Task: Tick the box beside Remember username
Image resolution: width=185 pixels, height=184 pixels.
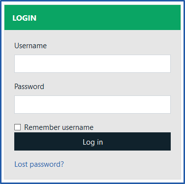Action: (x=17, y=127)
